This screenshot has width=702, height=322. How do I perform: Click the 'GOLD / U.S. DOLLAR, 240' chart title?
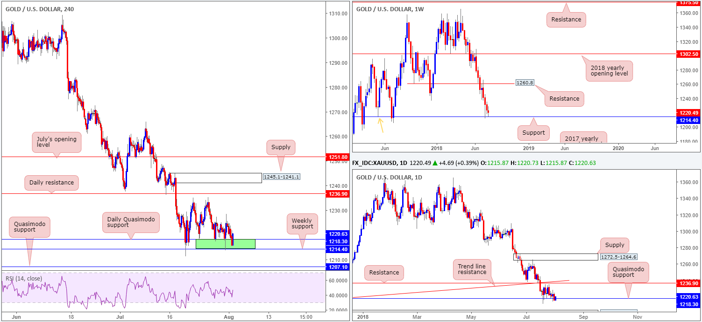(39, 9)
